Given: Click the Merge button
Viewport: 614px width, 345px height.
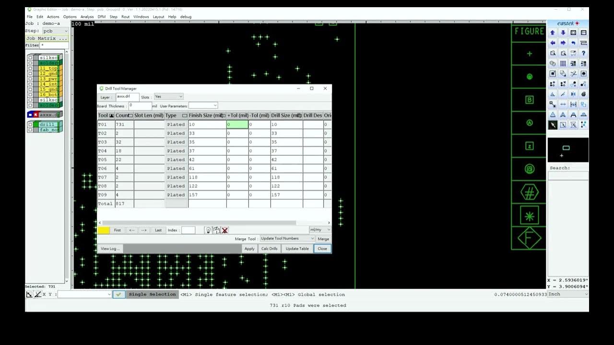Looking at the screenshot, I should coord(323,239).
